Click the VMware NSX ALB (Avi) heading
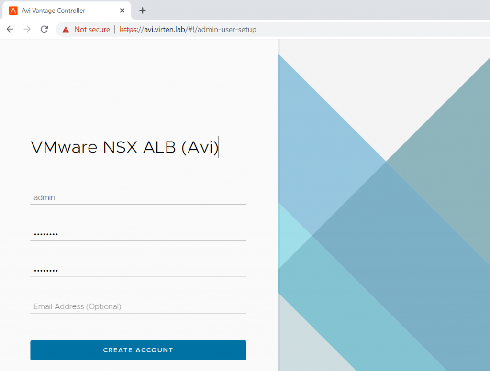 coord(124,147)
